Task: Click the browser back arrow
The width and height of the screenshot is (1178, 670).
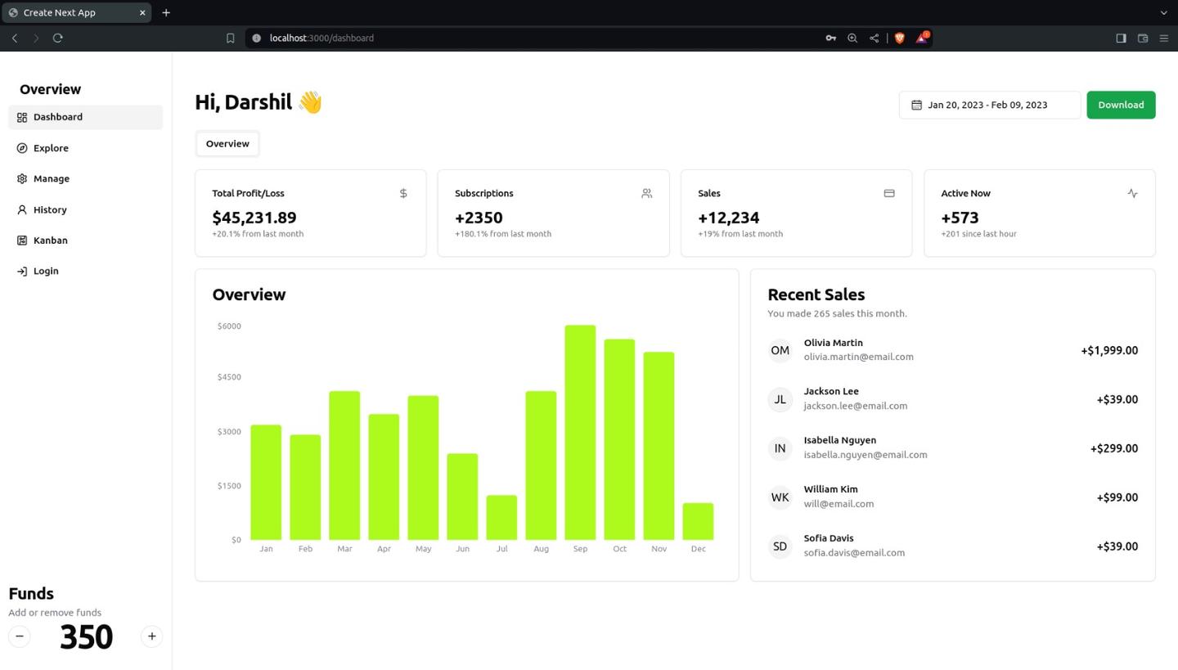Action: 15,38
